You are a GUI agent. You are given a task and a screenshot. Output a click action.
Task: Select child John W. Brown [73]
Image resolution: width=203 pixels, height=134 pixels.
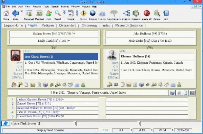pos(57,112)
